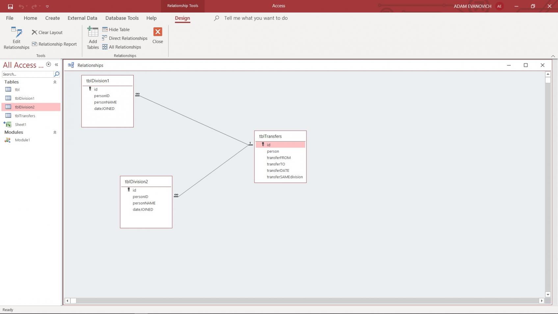Viewport: 558px width, 314px height.
Task: Collapse the ribbon with the caret arrow
Action: 553,56
